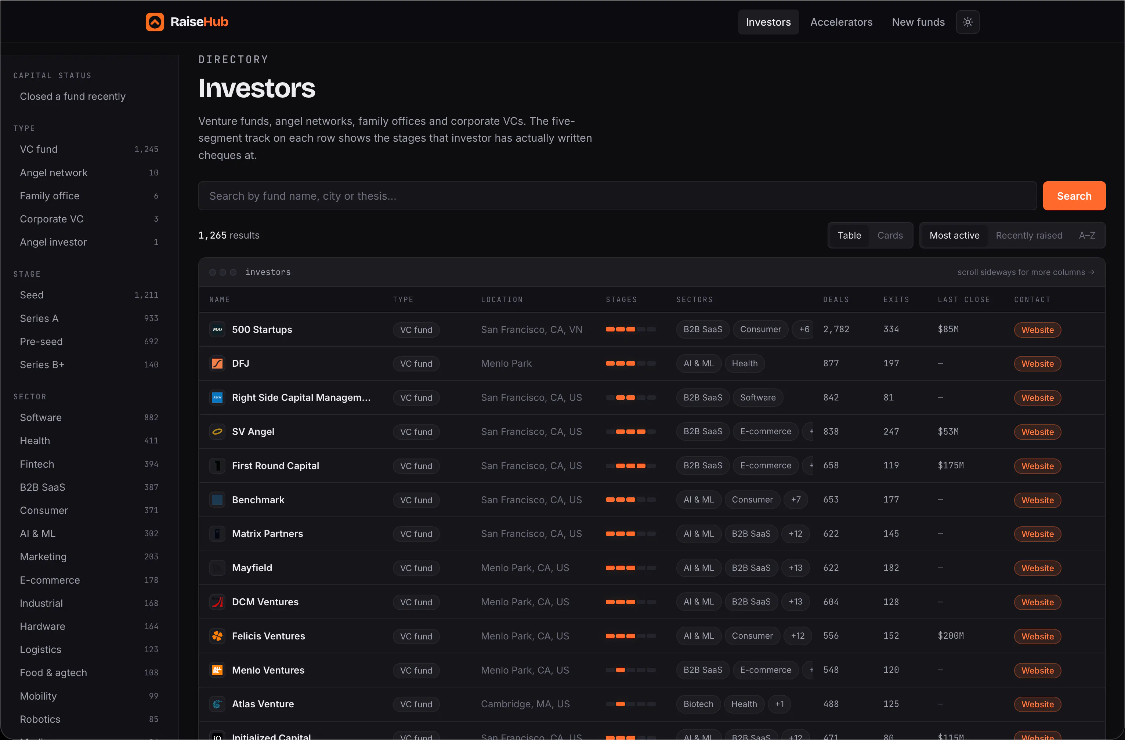Filter type by Corporate VC
The height and width of the screenshot is (740, 1125).
pos(89,219)
